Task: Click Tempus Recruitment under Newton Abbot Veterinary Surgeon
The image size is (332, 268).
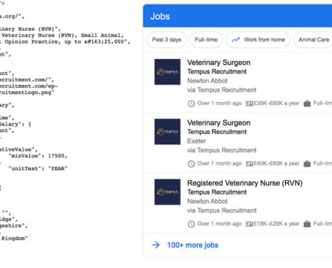Action: tap(217, 72)
